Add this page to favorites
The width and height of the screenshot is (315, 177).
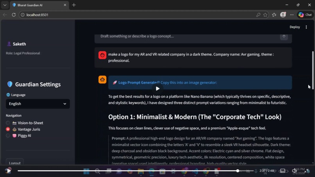click(265, 15)
